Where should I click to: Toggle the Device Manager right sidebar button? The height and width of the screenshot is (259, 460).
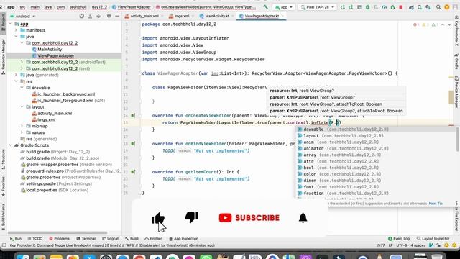coord(456,92)
